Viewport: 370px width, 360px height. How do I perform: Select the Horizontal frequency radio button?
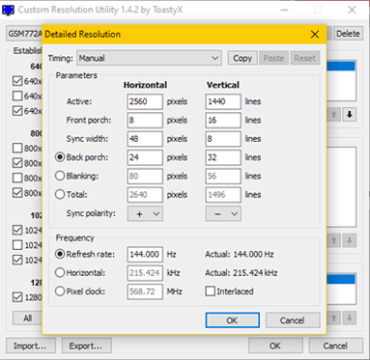(60, 273)
